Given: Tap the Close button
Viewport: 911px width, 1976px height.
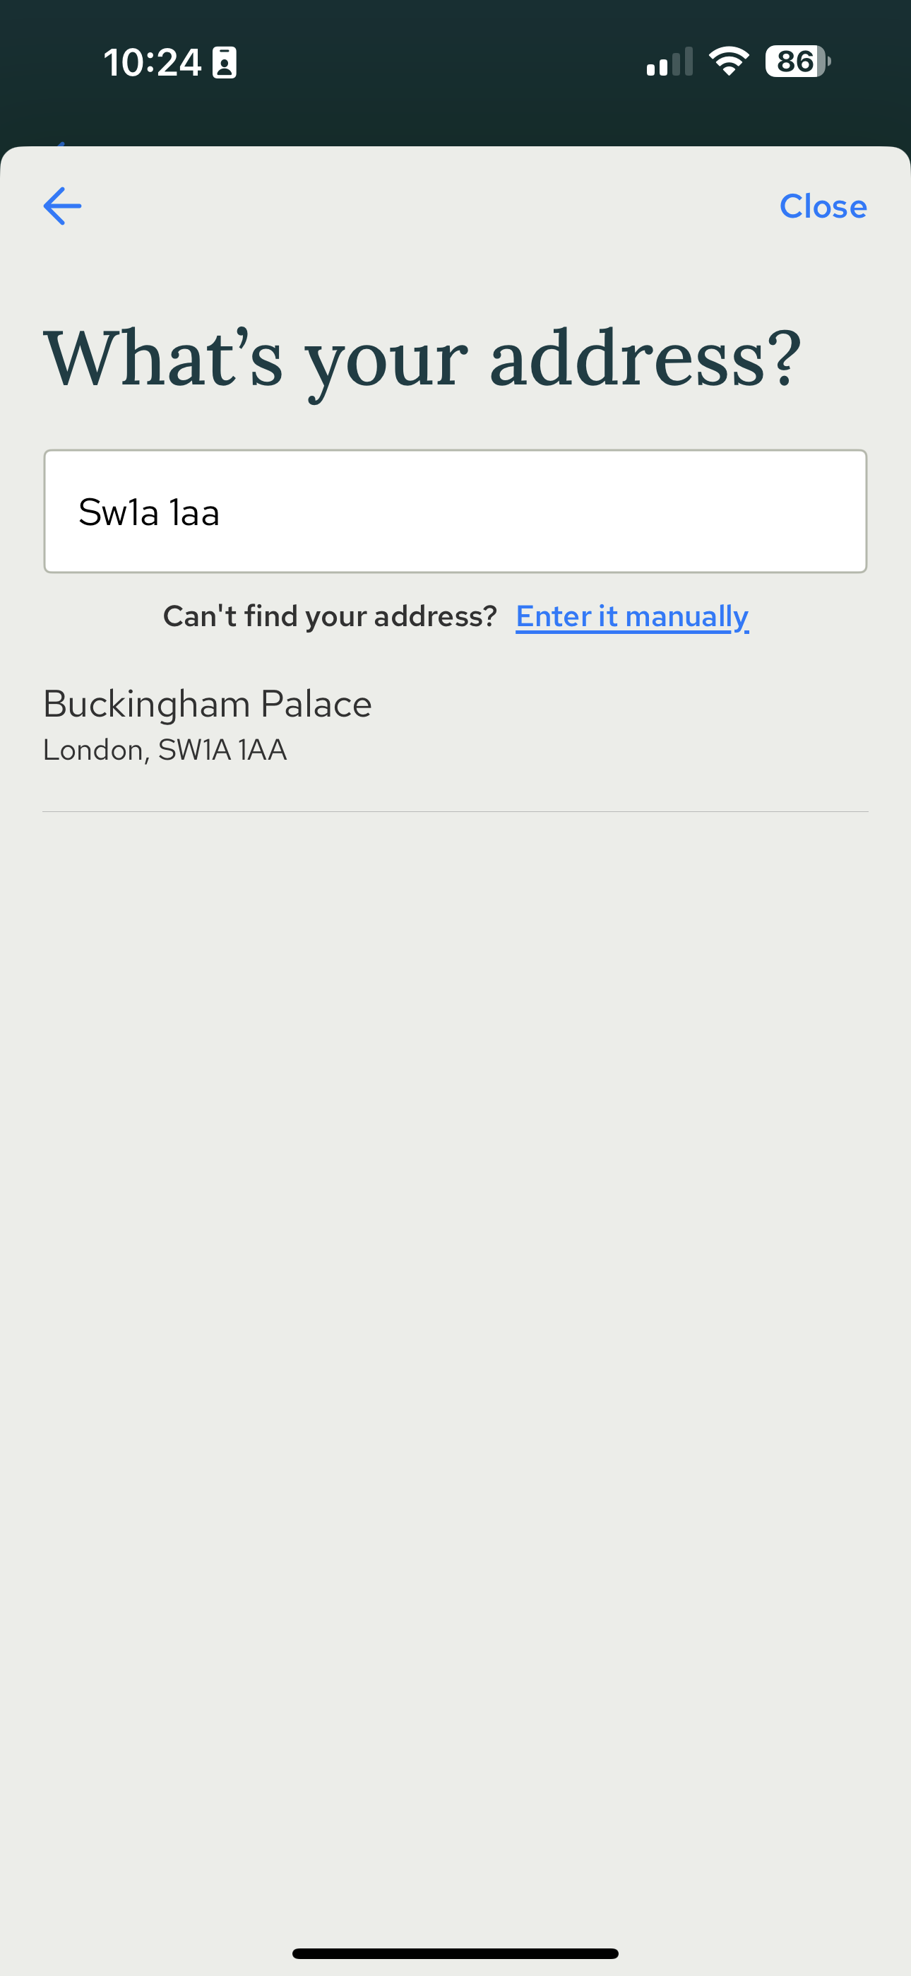Looking at the screenshot, I should [x=823, y=206].
